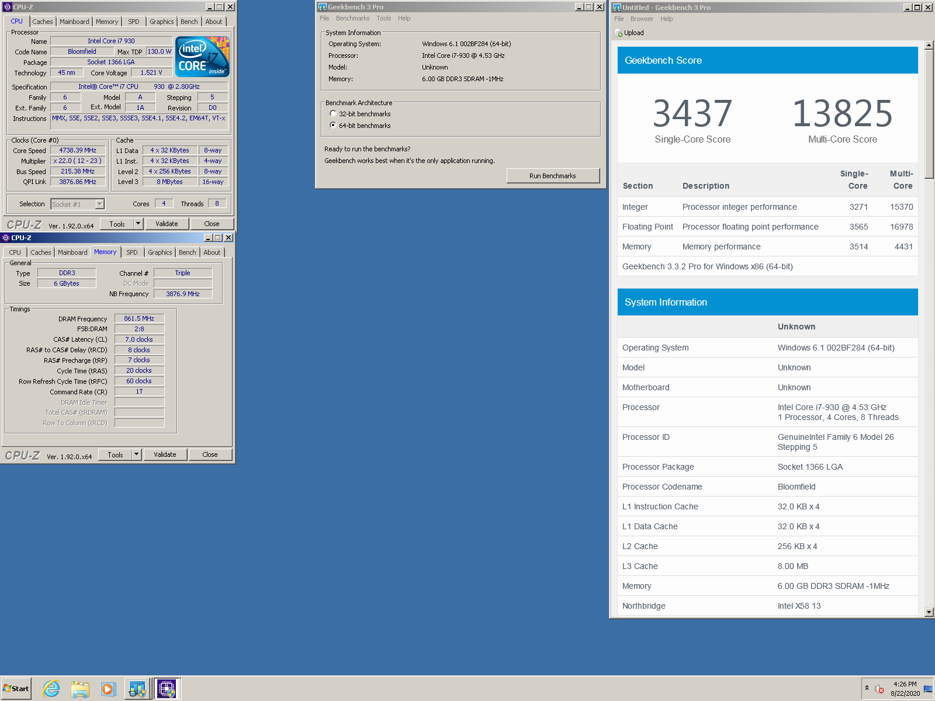This screenshot has width=935, height=701.
Task: Open Internet Explorer from the taskbar
Action: pos(51,689)
